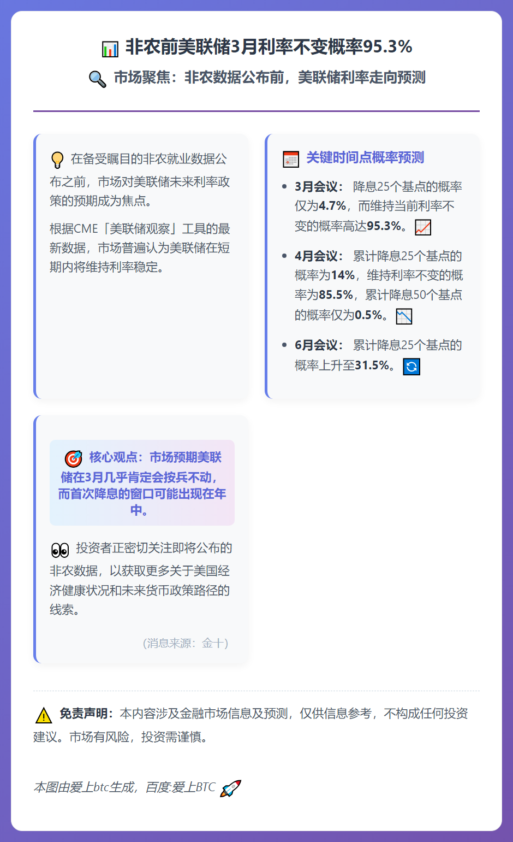Click the bold 免责声明： label

(x=86, y=714)
